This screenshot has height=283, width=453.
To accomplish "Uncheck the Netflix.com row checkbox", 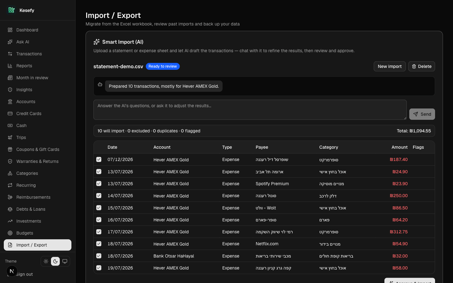I will (x=99, y=244).
